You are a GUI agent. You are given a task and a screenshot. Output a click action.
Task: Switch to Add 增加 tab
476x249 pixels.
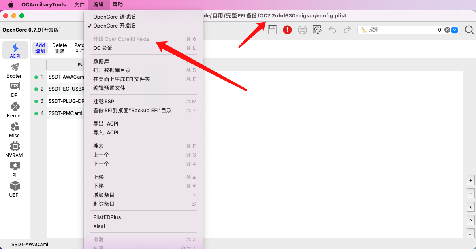pyautogui.click(x=40, y=48)
